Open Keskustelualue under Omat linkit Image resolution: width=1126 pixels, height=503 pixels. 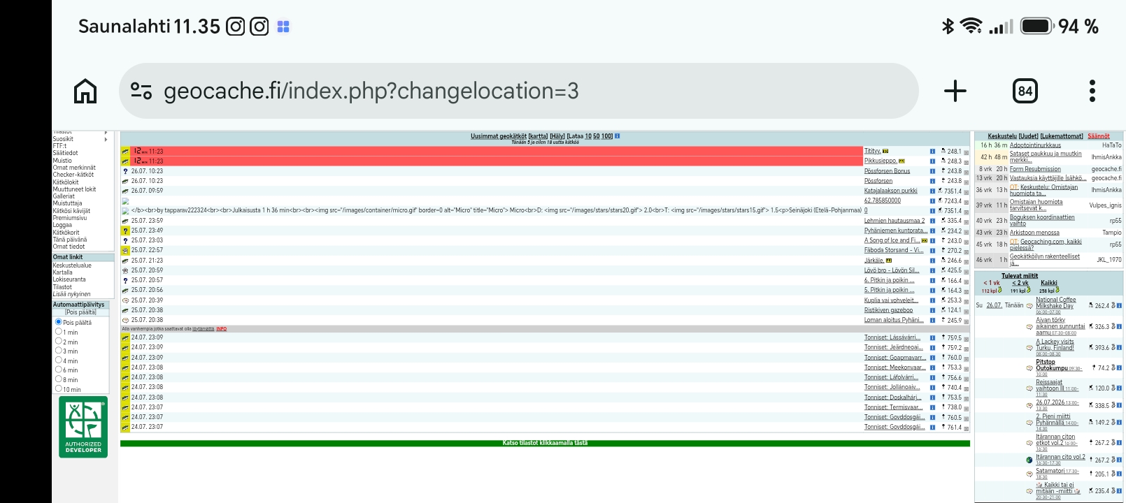(x=72, y=265)
